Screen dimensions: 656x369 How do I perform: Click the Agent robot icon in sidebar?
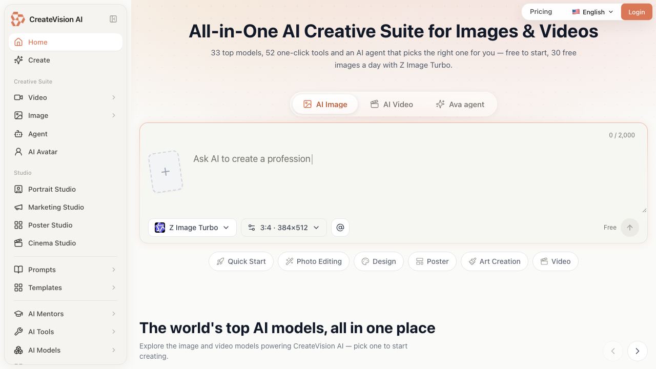[18, 134]
